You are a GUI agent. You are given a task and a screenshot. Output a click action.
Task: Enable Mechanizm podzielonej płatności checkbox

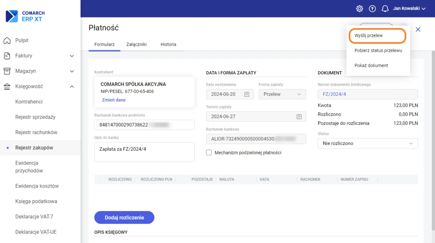click(x=209, y=153)
